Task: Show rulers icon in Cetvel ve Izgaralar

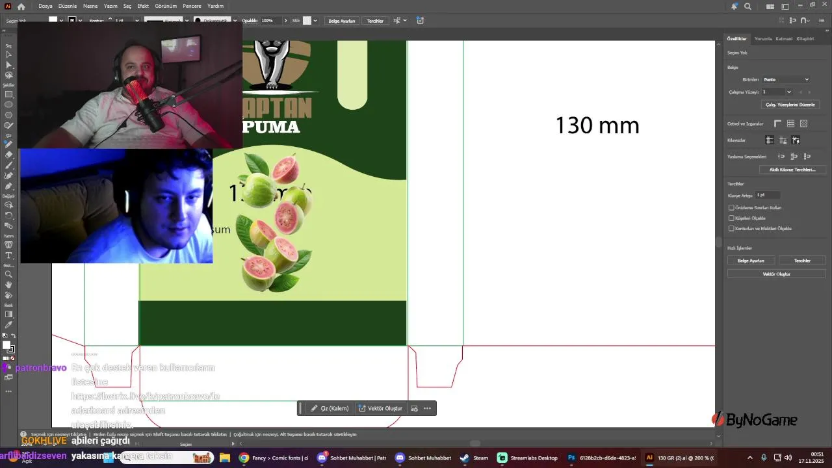Action: pyautogui.click(x=777, y=123)
